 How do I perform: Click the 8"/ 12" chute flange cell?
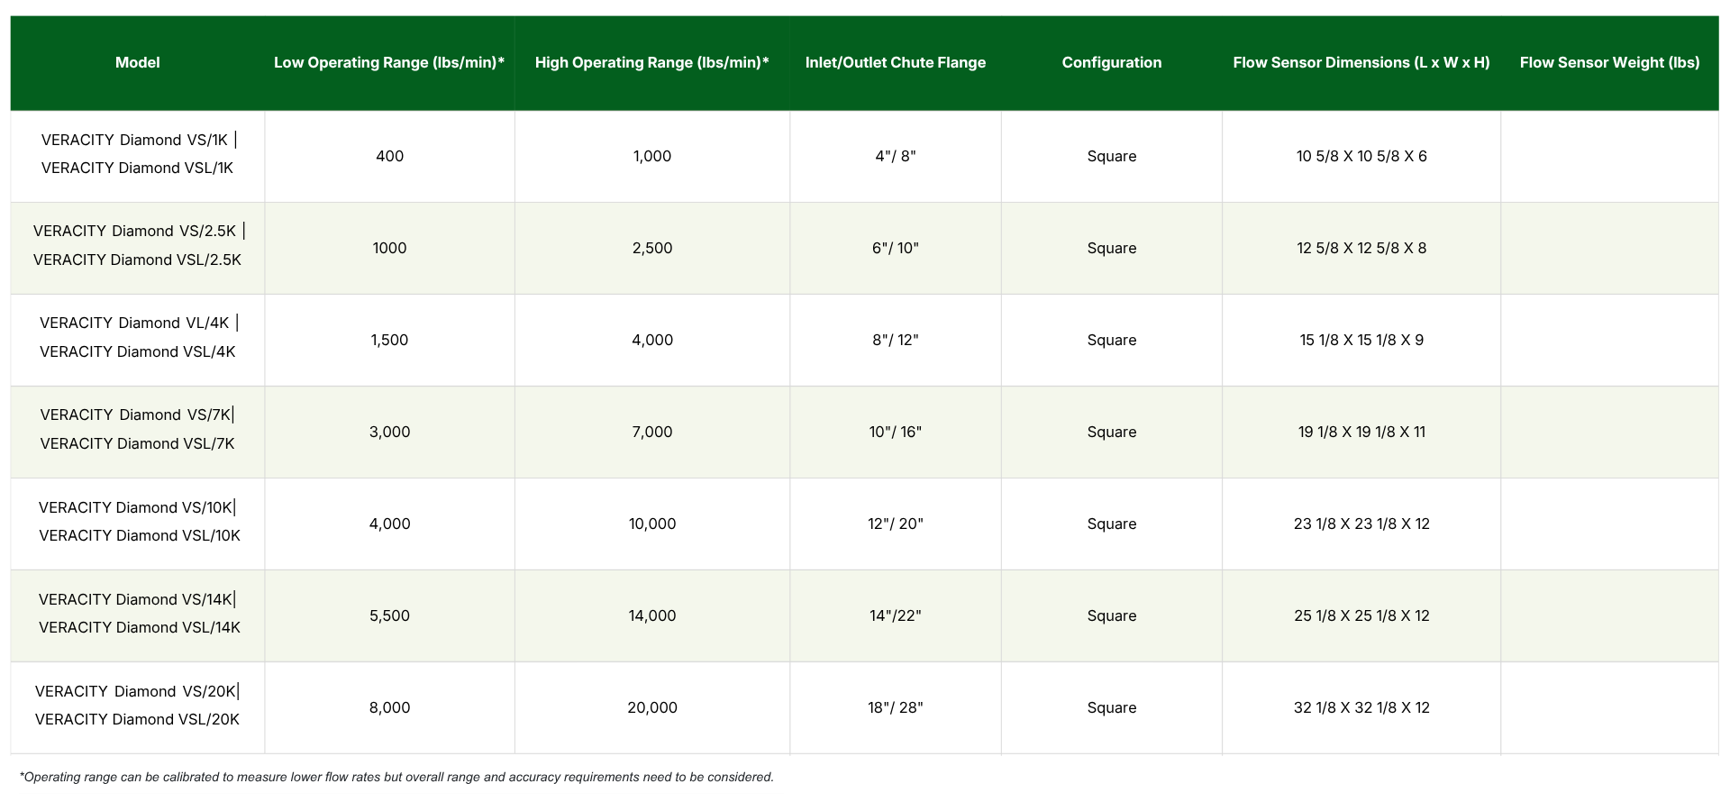tap(895, 340)
